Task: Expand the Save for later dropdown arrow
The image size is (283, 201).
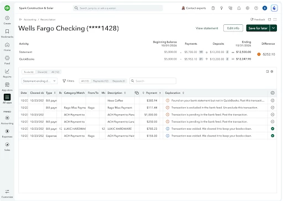Action: [274, 28]
